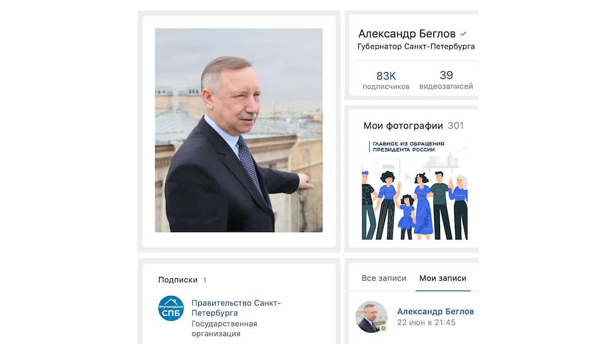Open the Правительство Санкт-Петербурга page link

pos(236,308)
